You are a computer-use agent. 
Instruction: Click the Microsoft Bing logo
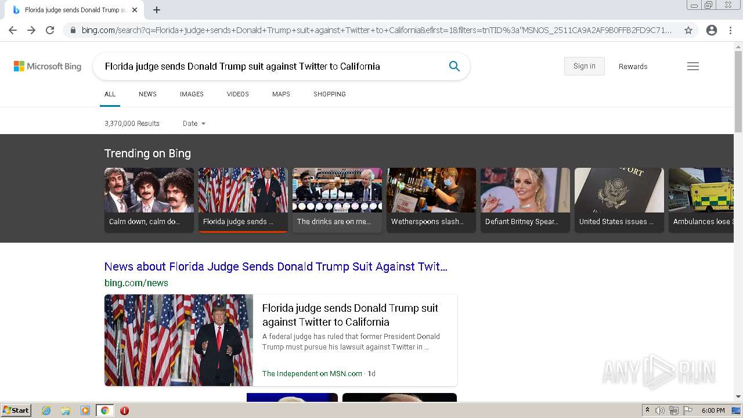point(48,66)
